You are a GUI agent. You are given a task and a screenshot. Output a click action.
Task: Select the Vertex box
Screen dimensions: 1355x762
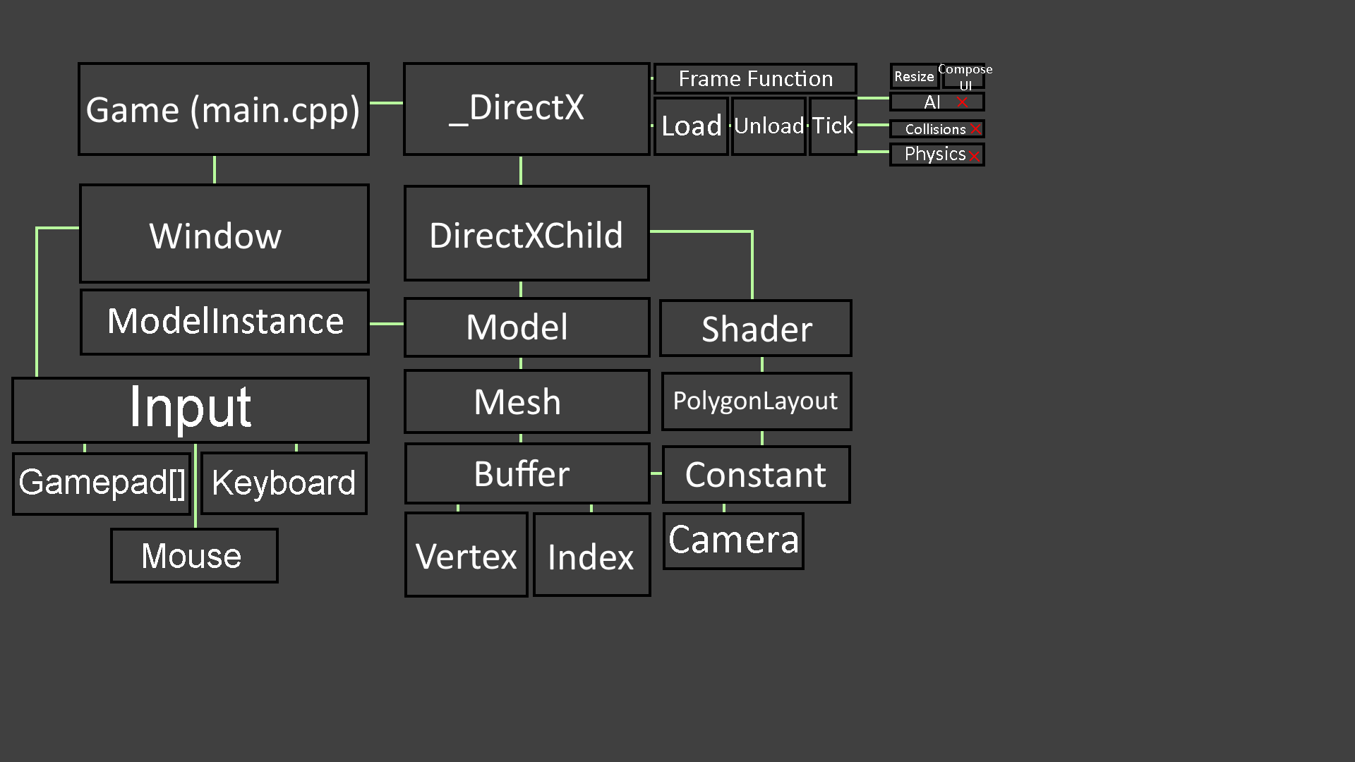click(x=466, y=556)
